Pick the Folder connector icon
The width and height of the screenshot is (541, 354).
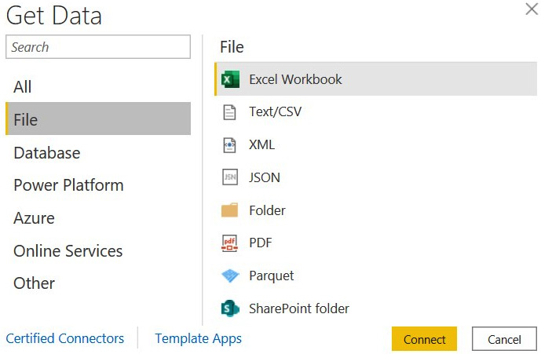(230, 210)
